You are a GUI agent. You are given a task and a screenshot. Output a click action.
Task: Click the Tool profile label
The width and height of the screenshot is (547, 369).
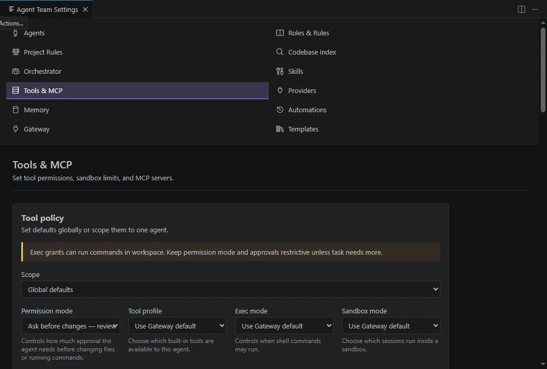[x=145, y=311]
